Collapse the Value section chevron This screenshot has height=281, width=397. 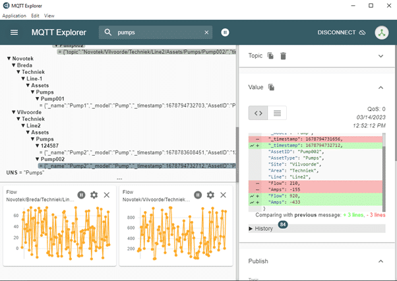(x=381, y=87)
